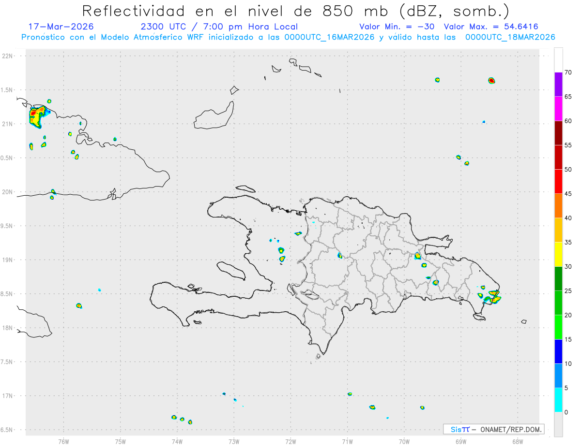Click the time '2300 UTC / 7:00 pm Hora Local'

click(x=219, y=27)
